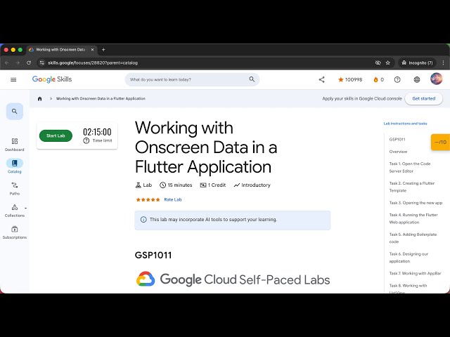This screenshot has height=337, width=450.
Task: Open the user profile avatar
Action: tap(436, 79)
